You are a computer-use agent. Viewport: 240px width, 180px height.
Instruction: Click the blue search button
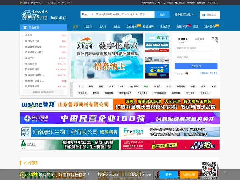pyautogui.click(x=162, y=15)
